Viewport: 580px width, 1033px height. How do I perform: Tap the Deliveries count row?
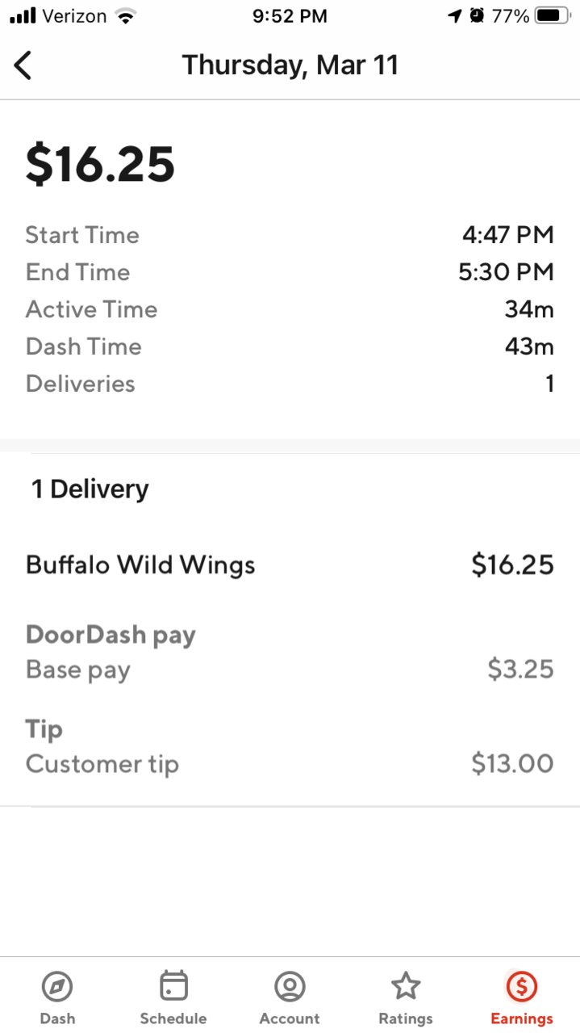click(x=290, y=384)
